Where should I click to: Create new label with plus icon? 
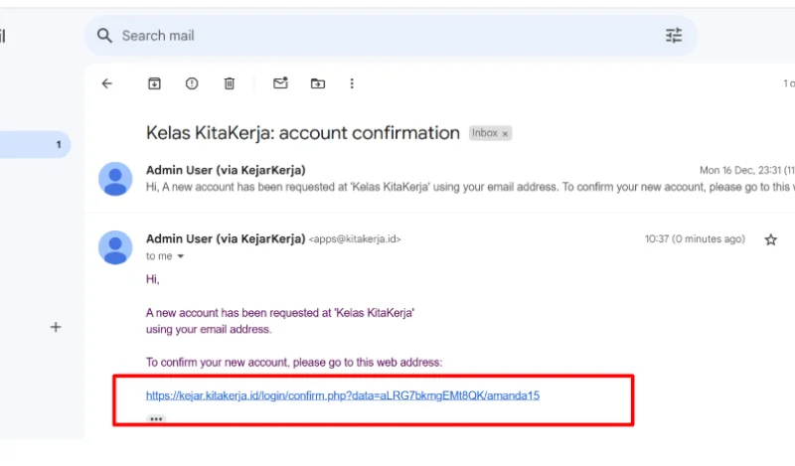click(x=56, y=327)
